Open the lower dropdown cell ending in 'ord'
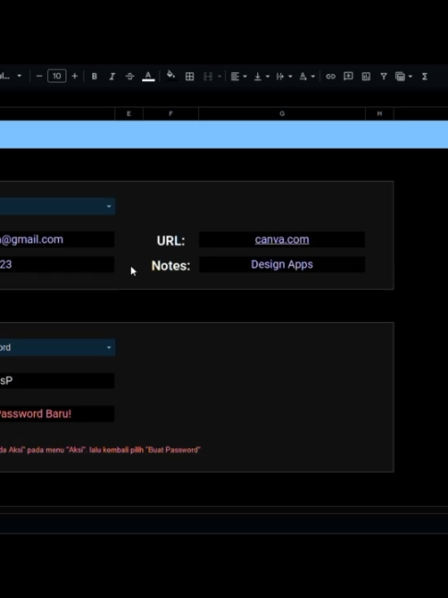 (57, 347)
